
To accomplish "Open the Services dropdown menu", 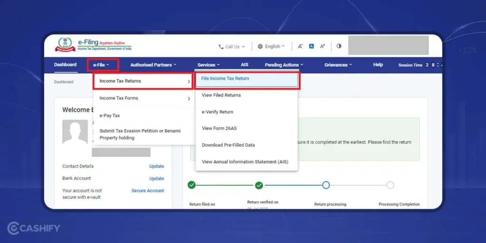I will pyautogui.click(x=209, y=65).
